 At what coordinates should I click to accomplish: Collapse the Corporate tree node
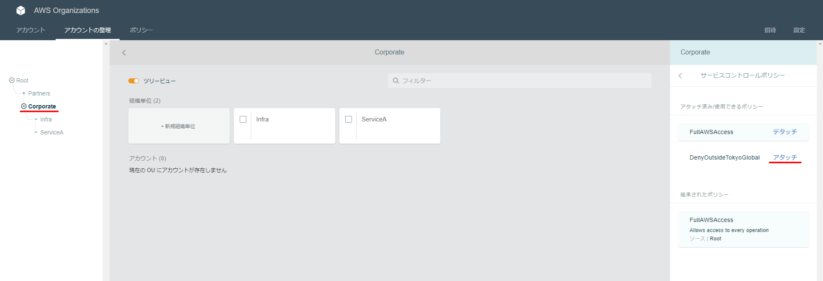point(24,106)
